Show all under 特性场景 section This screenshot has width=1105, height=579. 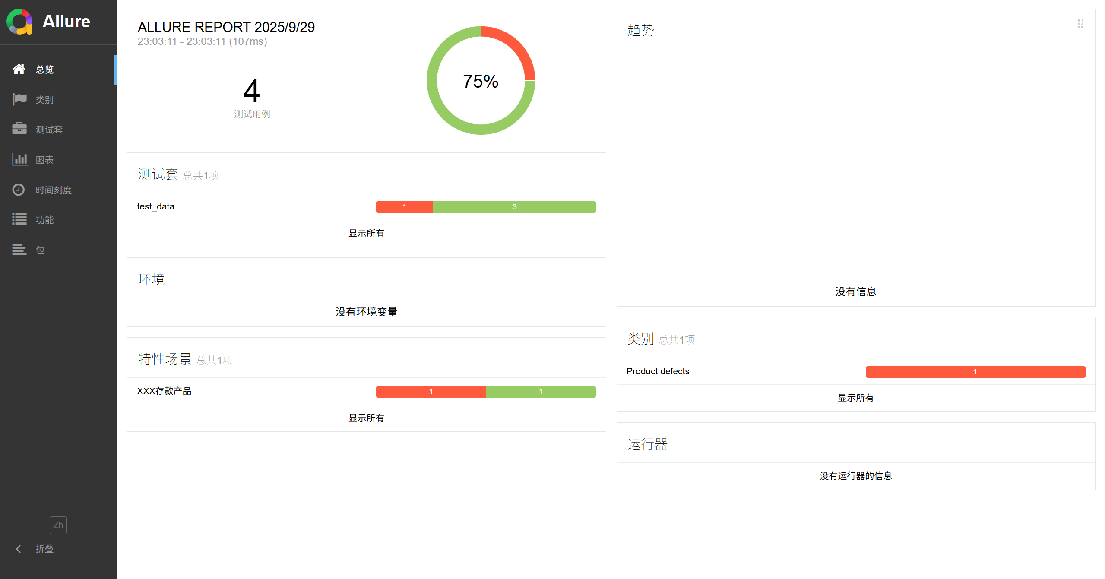coord(366,418)
